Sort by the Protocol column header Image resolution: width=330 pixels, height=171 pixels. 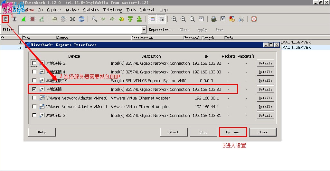[x=193, y=38]
